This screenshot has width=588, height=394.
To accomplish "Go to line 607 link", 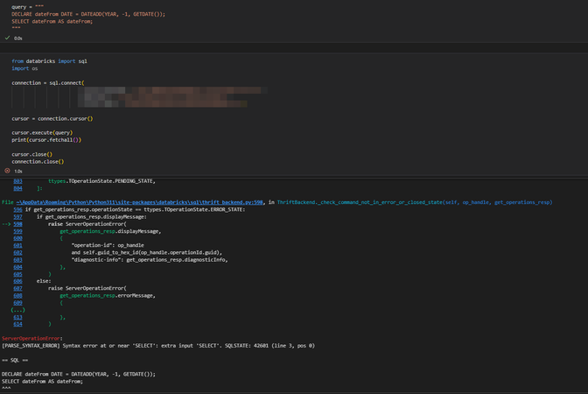I will coord(17,288).
